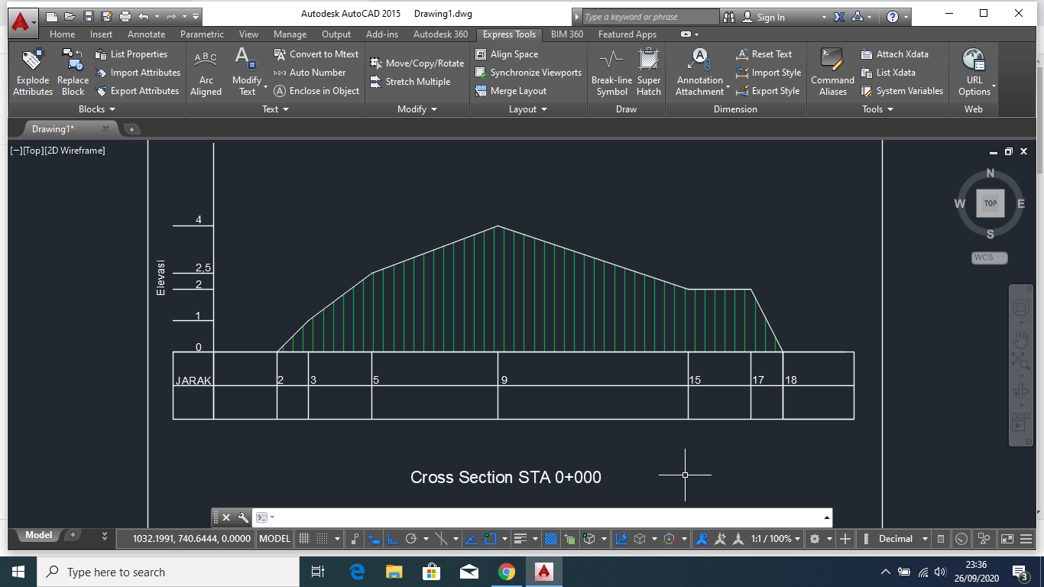Open File Explorer from the taskbar
Screen dimensions: 1044x587
[394, 572]
